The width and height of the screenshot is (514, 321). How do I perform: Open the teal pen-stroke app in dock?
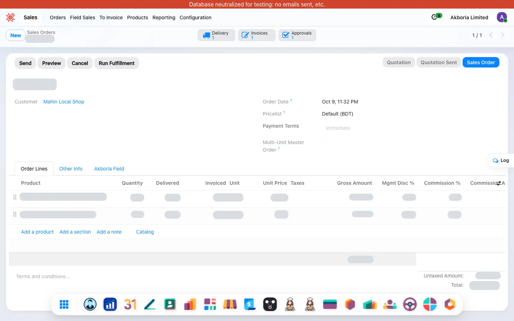(150, 305)
